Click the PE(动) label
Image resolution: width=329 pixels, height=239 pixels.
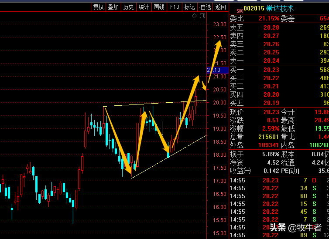coord(290,171)
